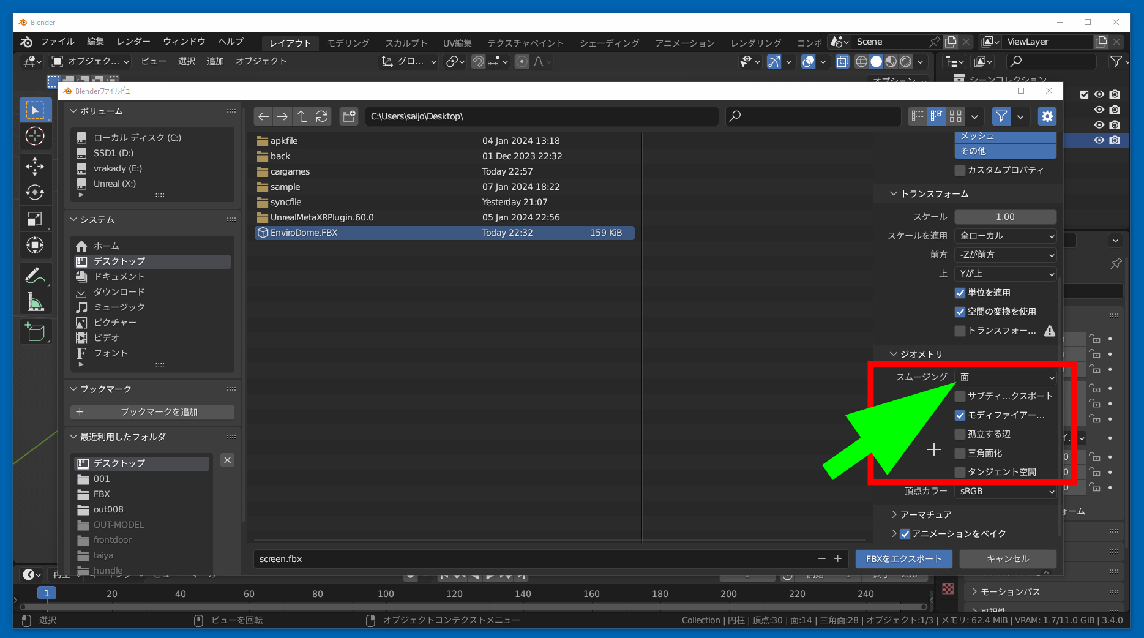
Task: Open the ファイル menu
Action: pyautogui.click(x=57, y=42)
